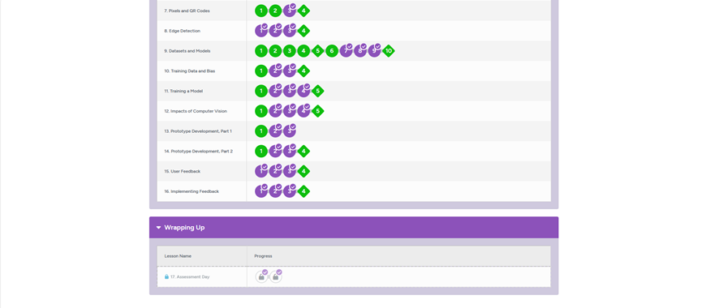Open the Implementing Feedback lesson link

[x=192, y=191]
